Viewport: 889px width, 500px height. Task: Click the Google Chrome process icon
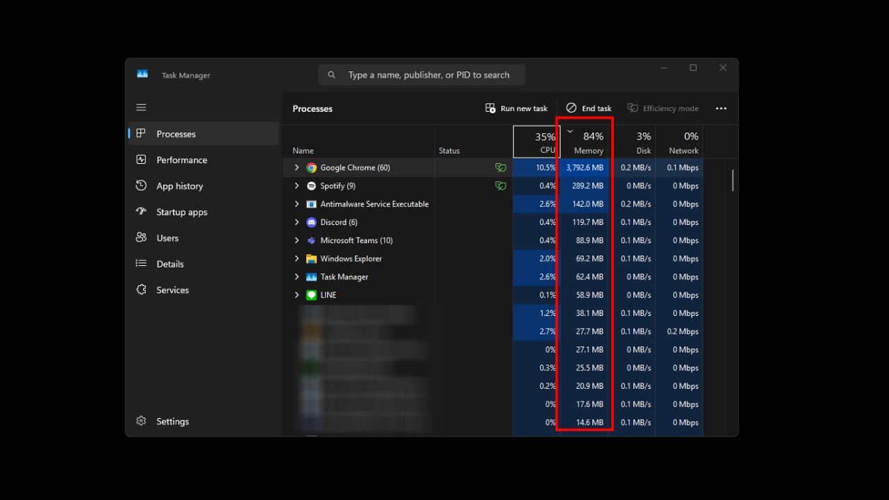311,167
